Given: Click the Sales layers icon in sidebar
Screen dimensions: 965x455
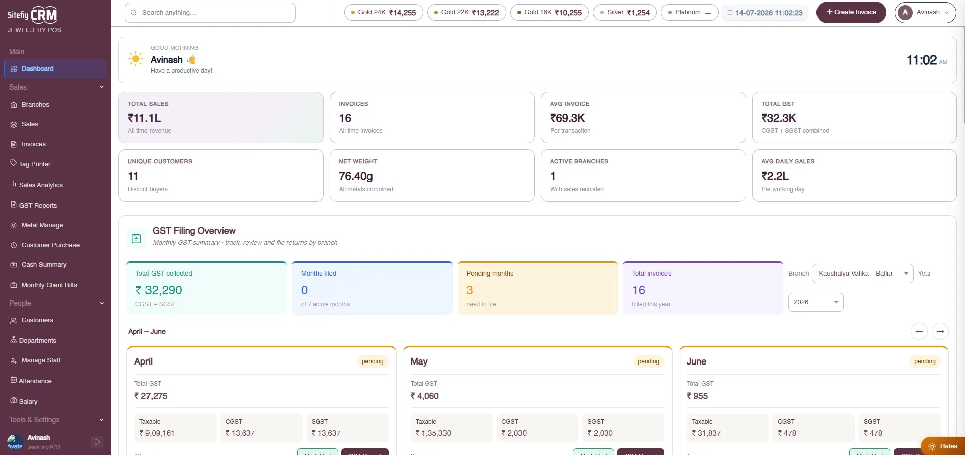Looking at the screenshot, I should coord(14,124).
